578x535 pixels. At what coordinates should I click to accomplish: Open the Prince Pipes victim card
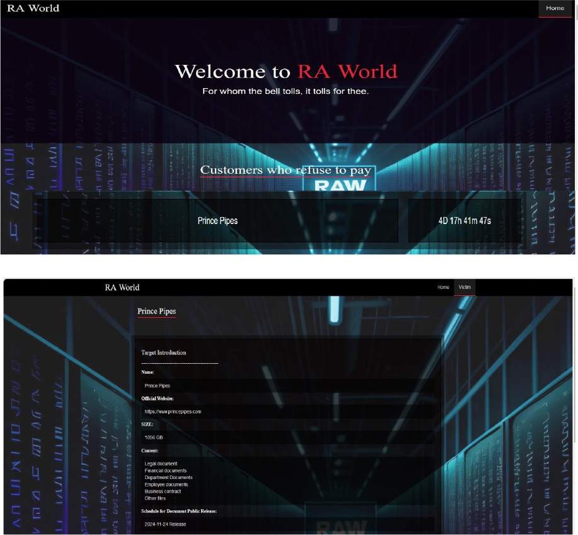[x=217, y=220]
